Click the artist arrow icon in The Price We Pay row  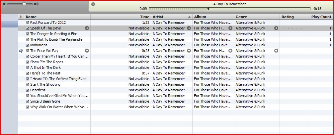click(x=189, y=51)
